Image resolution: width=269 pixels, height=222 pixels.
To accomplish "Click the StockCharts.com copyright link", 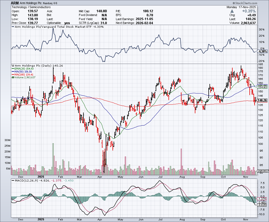I will pyautogui.click(x=254, y=3).
